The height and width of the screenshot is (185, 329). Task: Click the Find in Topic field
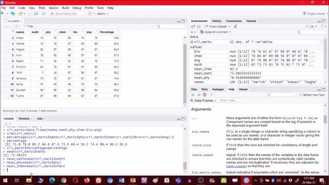[x=229, y=101]
